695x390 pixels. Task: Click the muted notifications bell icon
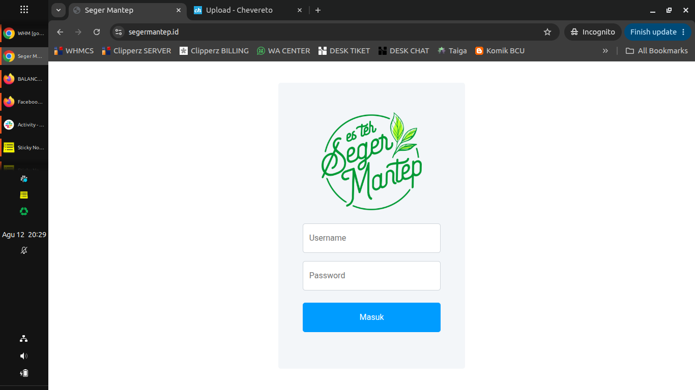24,250
